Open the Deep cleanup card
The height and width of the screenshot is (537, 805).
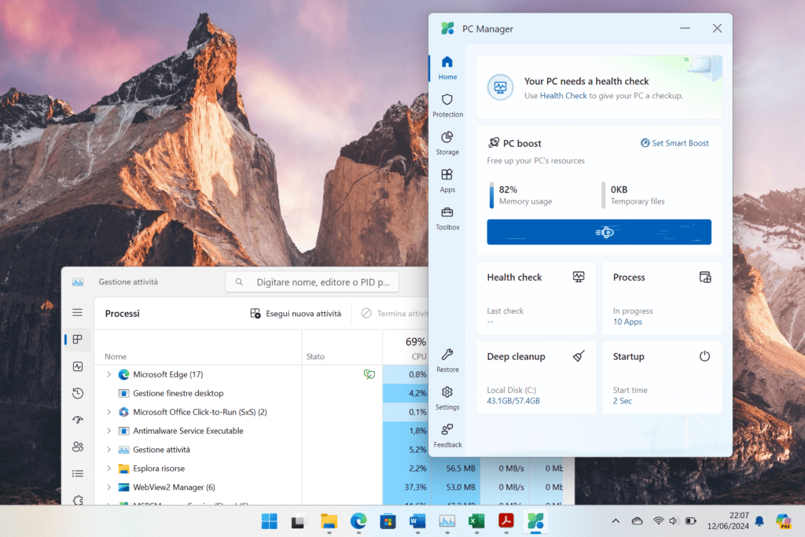[x=535, y=377]
